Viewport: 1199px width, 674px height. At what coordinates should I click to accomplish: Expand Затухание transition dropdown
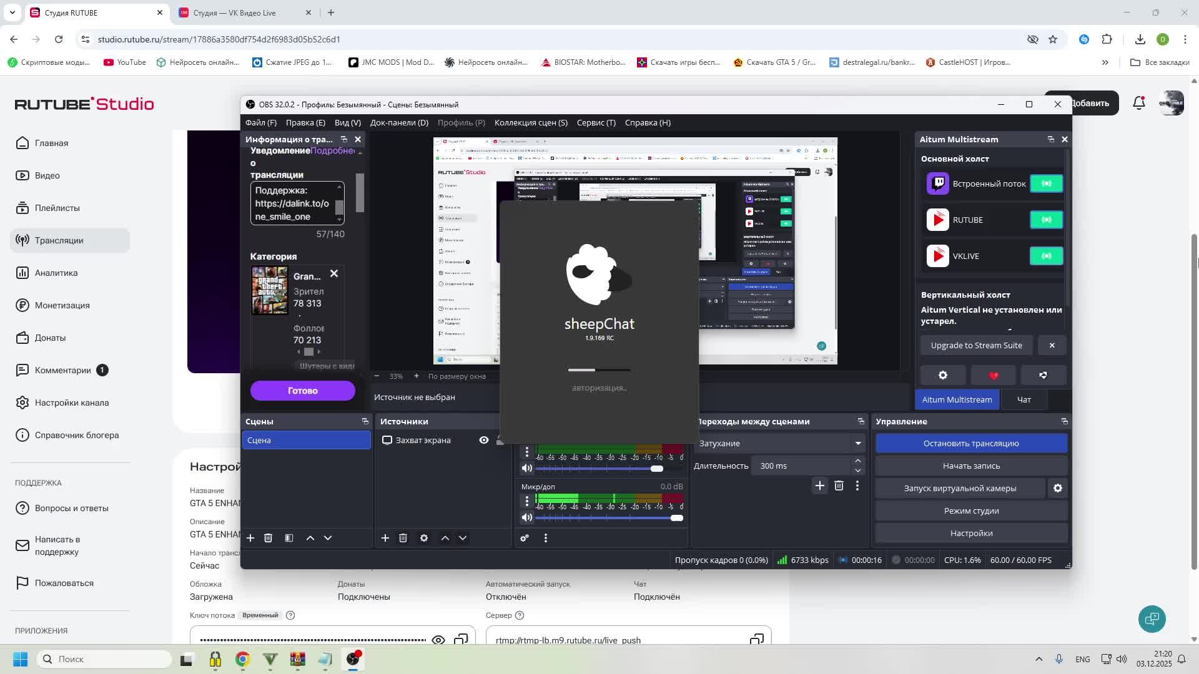[x=858, y=444]
